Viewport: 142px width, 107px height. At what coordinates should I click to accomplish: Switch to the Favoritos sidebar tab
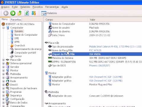(x=16, y=20)
